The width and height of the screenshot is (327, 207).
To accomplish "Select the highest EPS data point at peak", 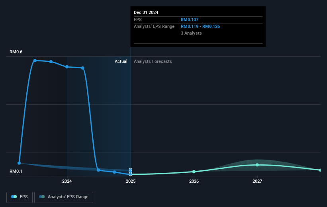I will pos(35,61).
